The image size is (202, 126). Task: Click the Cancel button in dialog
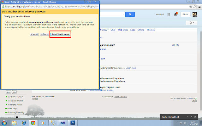click(x=34, y=34)
